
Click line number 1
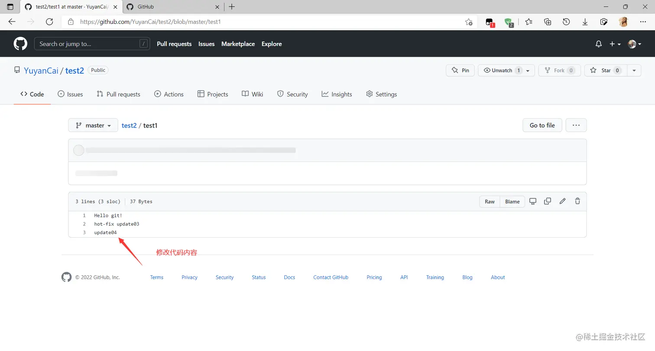(84, 215)
